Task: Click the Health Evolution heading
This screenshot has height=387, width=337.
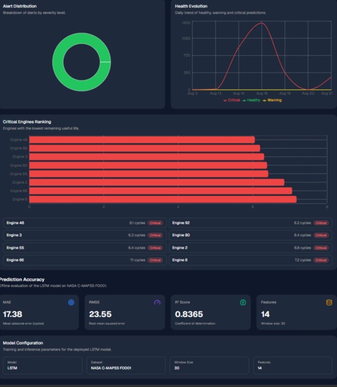Action: coord(191,6)
